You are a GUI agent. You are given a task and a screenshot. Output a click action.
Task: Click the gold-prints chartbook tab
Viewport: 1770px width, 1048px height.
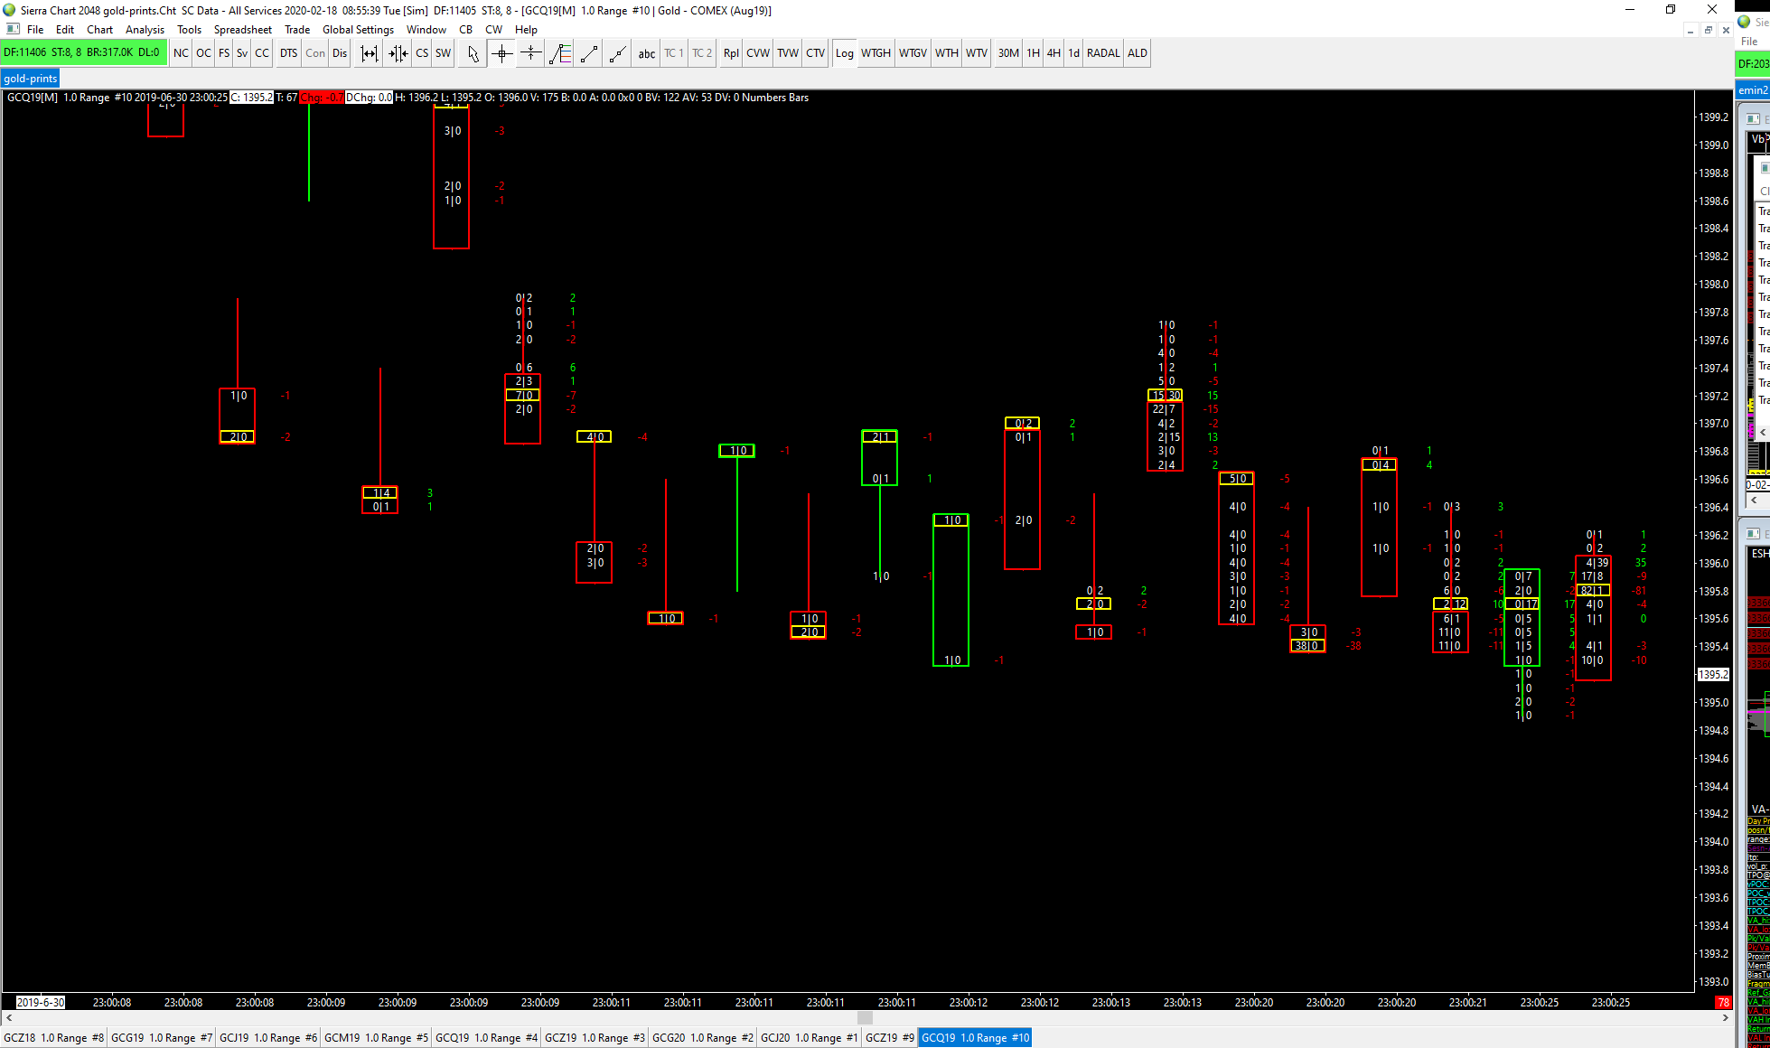coord(30,79)
